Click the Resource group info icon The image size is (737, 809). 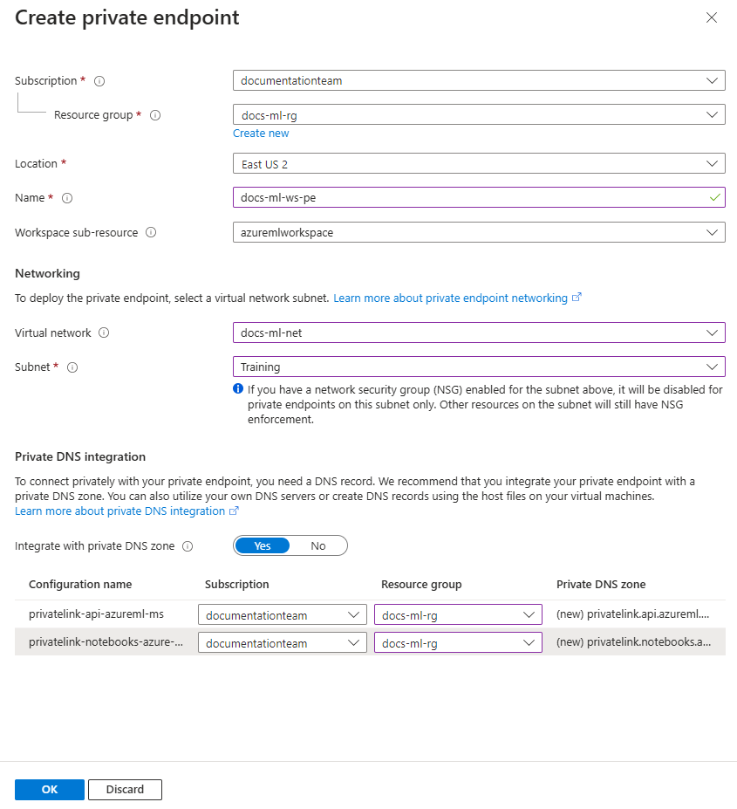coord(155,114)
